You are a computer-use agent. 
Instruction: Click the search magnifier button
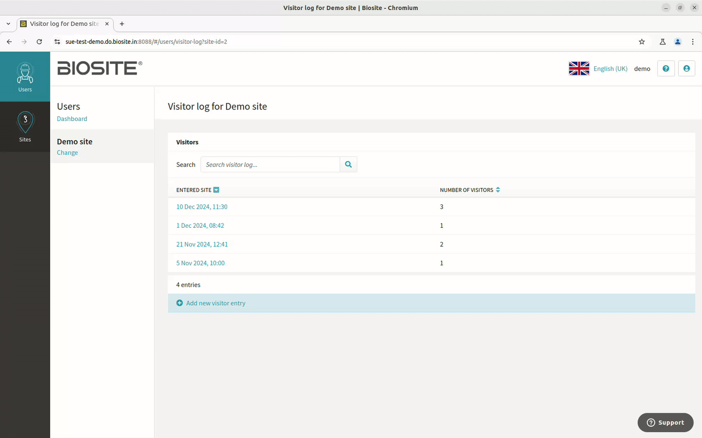click(349, 164)
